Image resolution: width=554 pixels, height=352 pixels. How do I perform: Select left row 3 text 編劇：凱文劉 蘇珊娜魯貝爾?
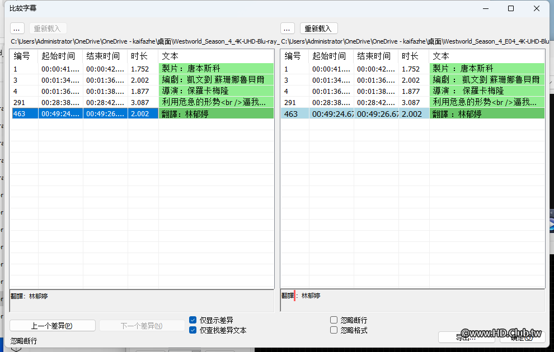216,80
